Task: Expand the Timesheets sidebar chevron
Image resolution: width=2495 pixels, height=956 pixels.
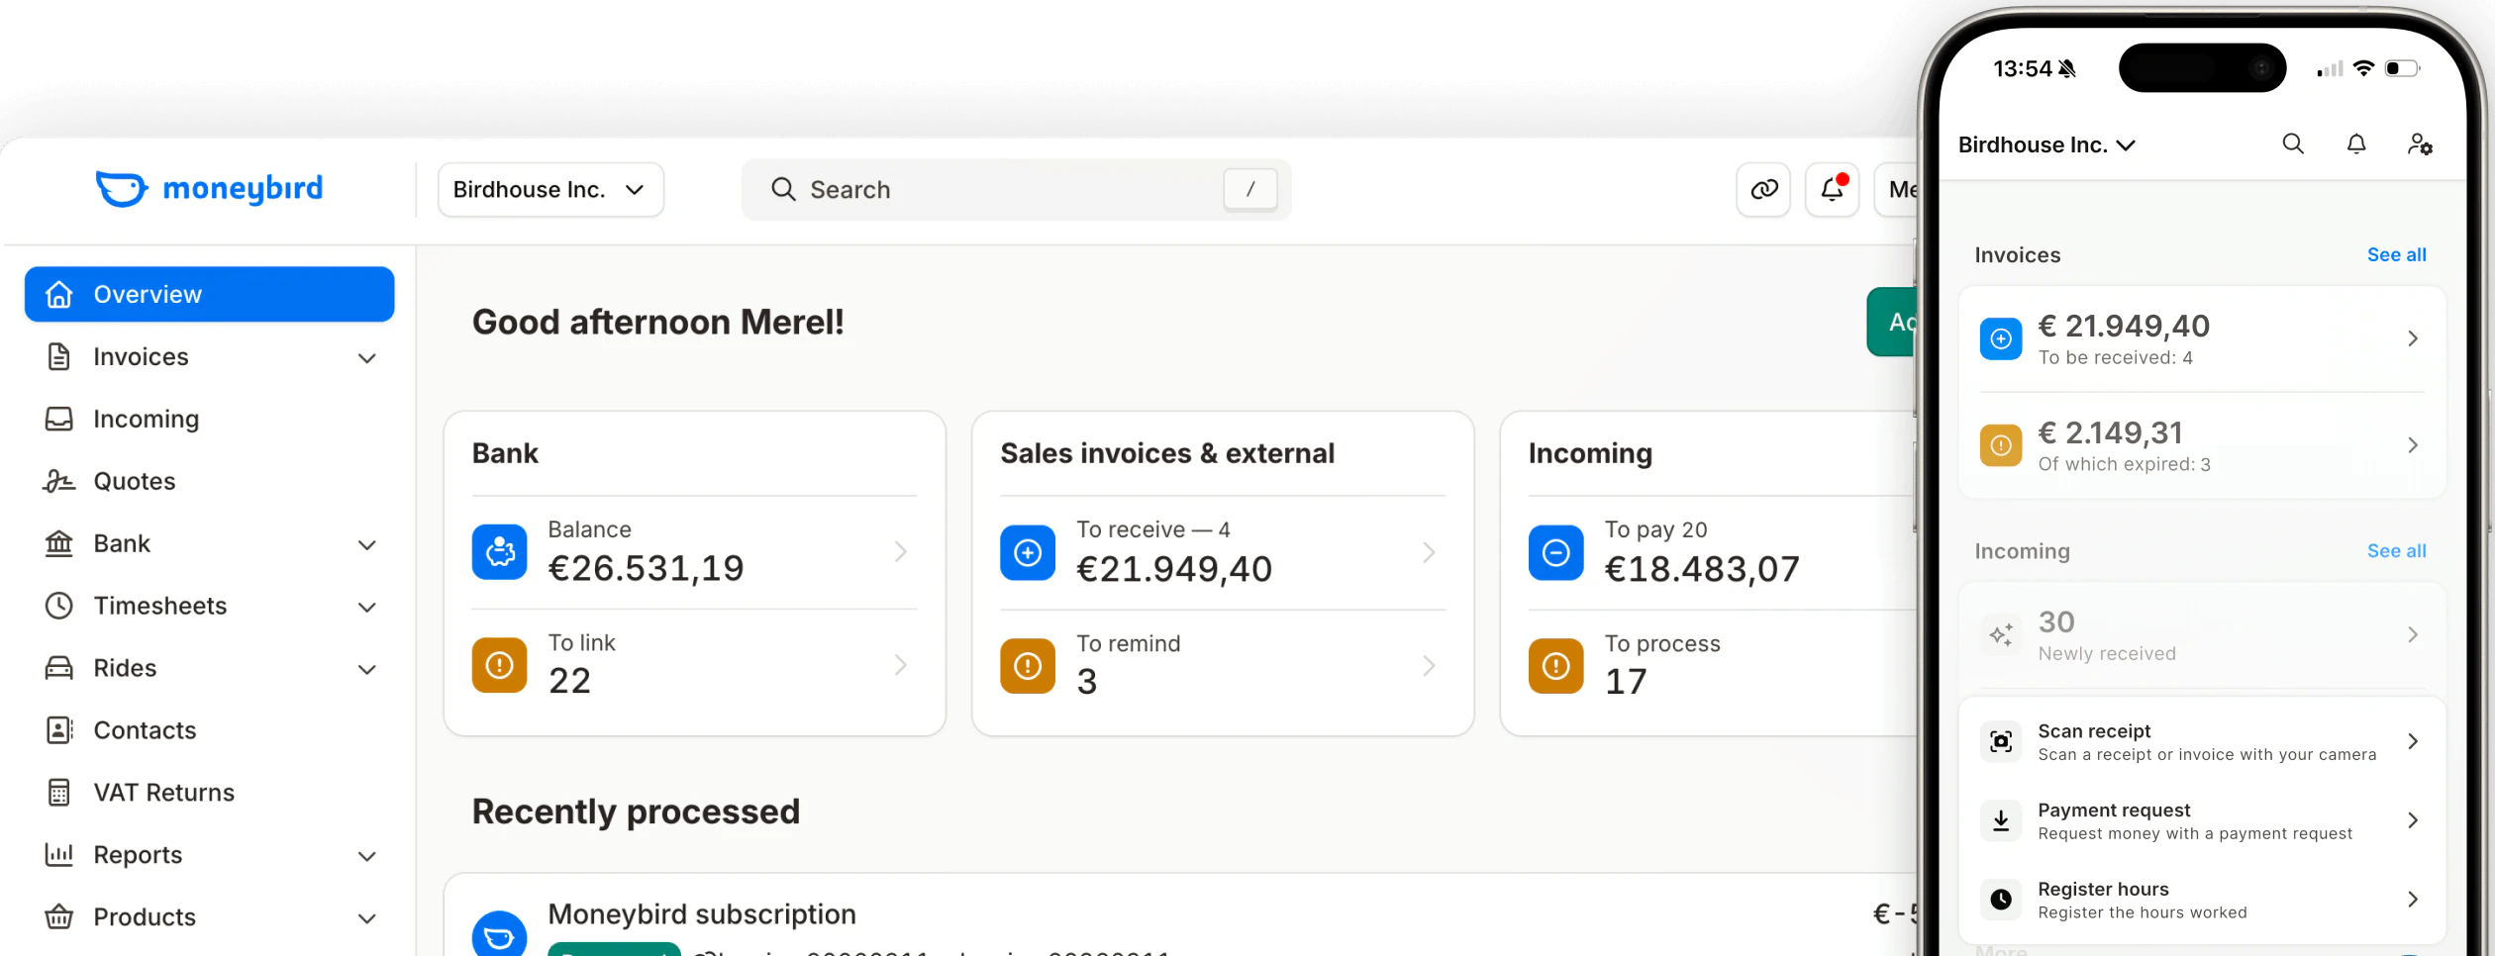Action: pos(366,607)
